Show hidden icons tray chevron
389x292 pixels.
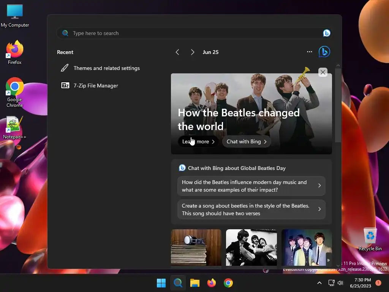[319, 283]
